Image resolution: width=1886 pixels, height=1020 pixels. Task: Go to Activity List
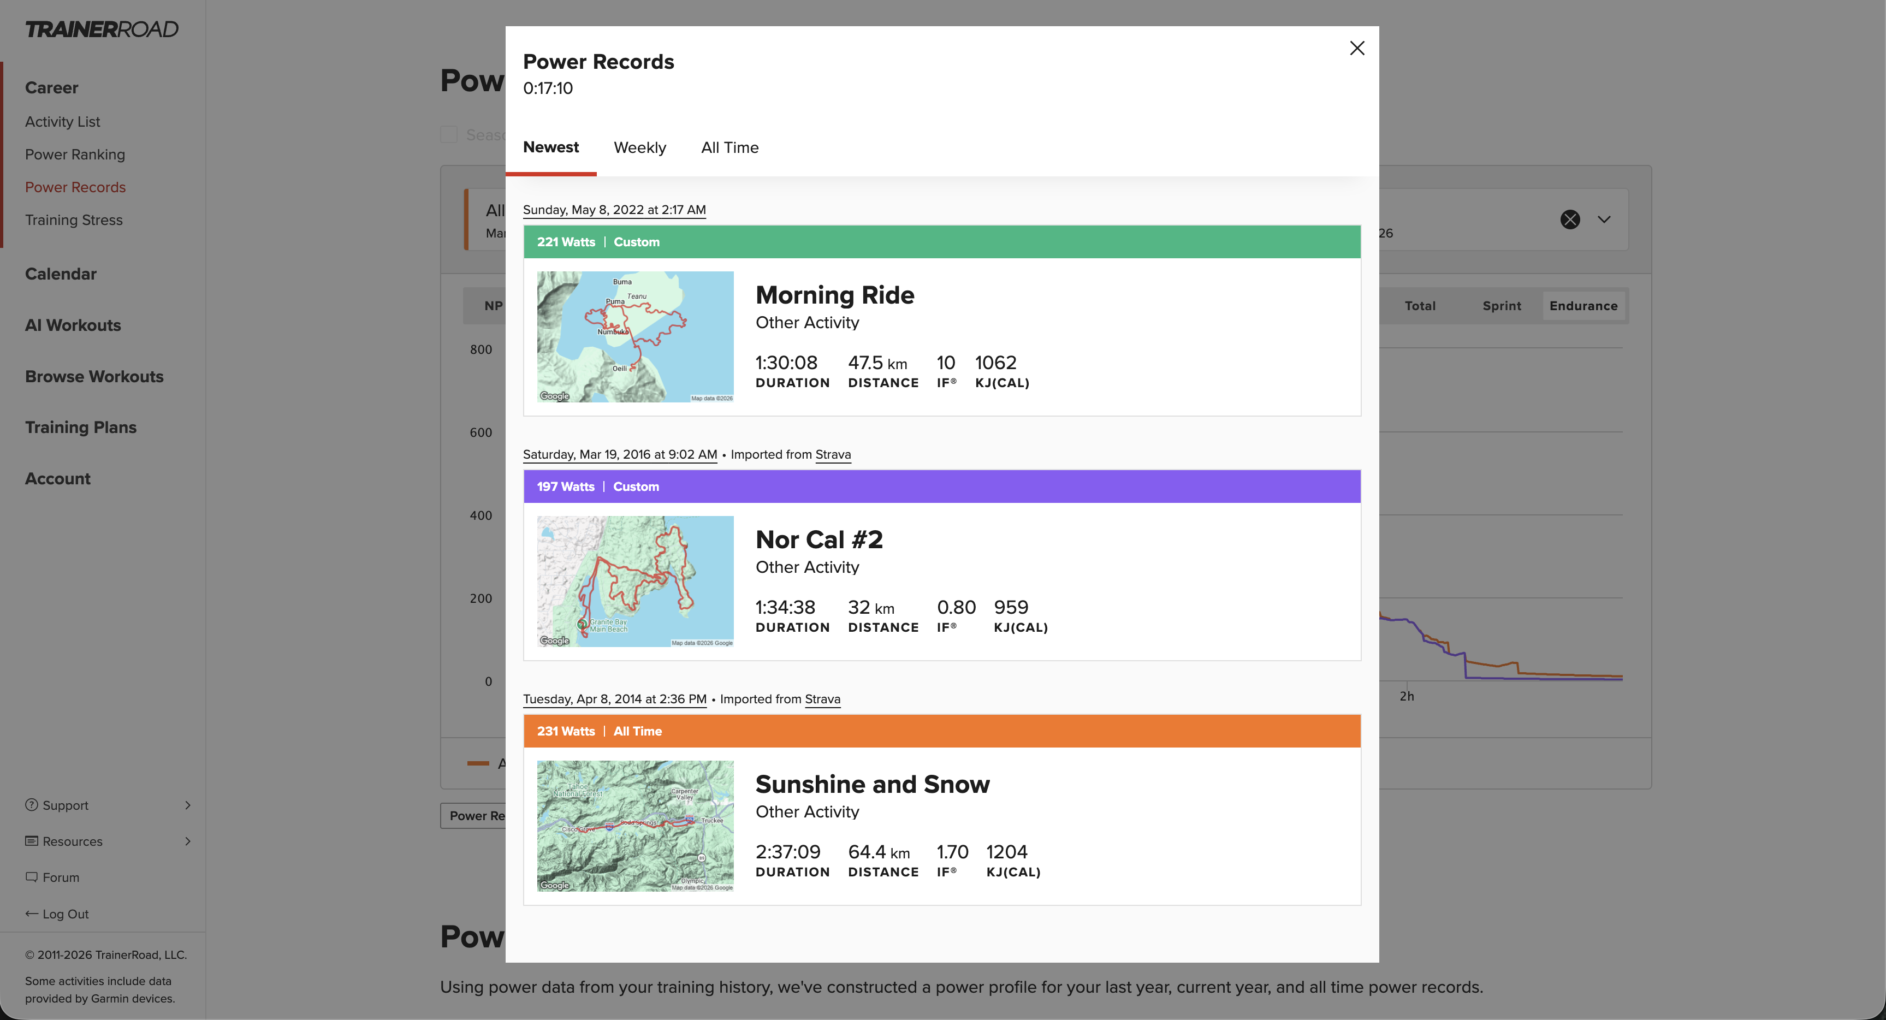pos(62,122)
